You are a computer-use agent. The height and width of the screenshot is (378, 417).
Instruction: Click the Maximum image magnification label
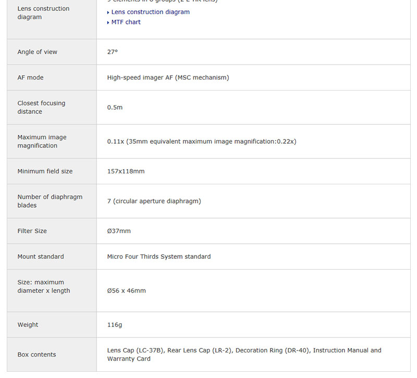42,141
